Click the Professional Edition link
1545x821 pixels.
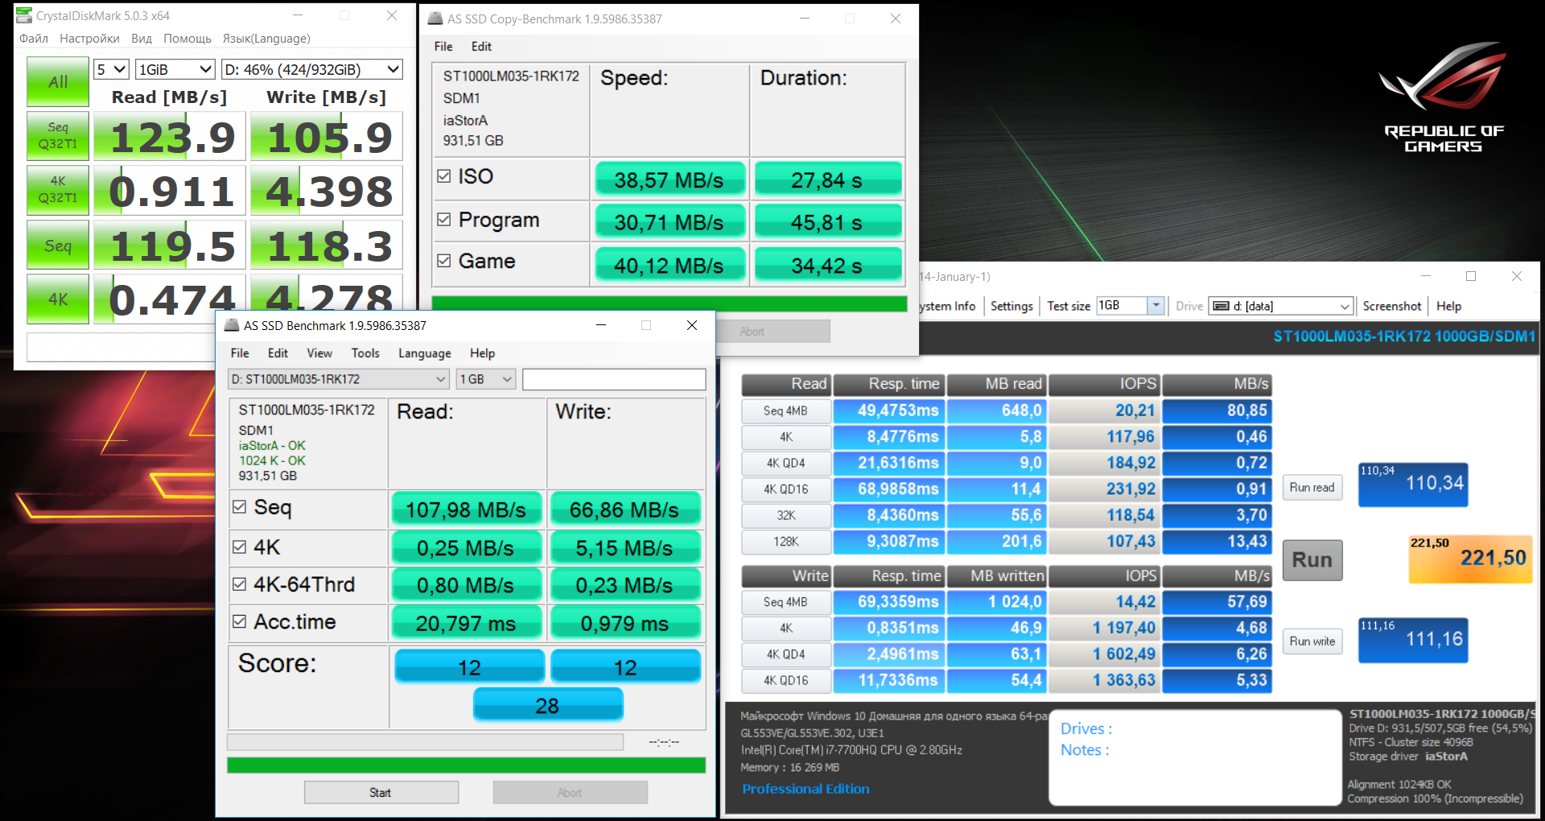[805, 789]
